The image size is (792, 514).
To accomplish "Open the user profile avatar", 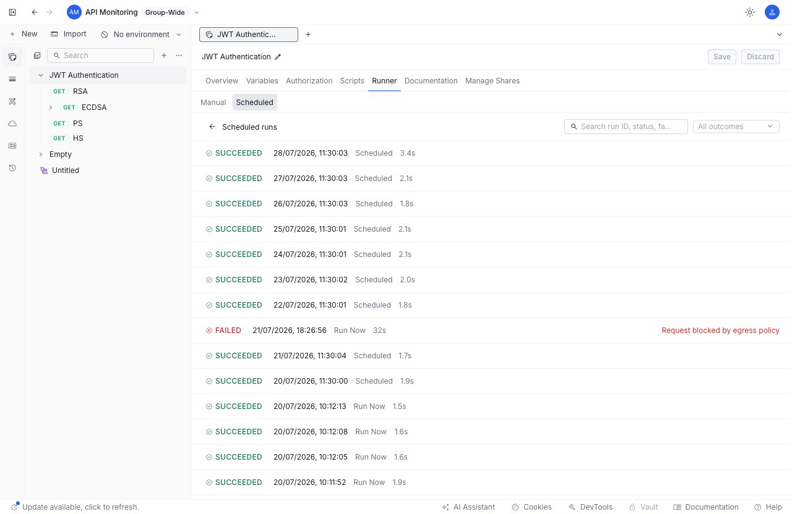I will 772,12.
